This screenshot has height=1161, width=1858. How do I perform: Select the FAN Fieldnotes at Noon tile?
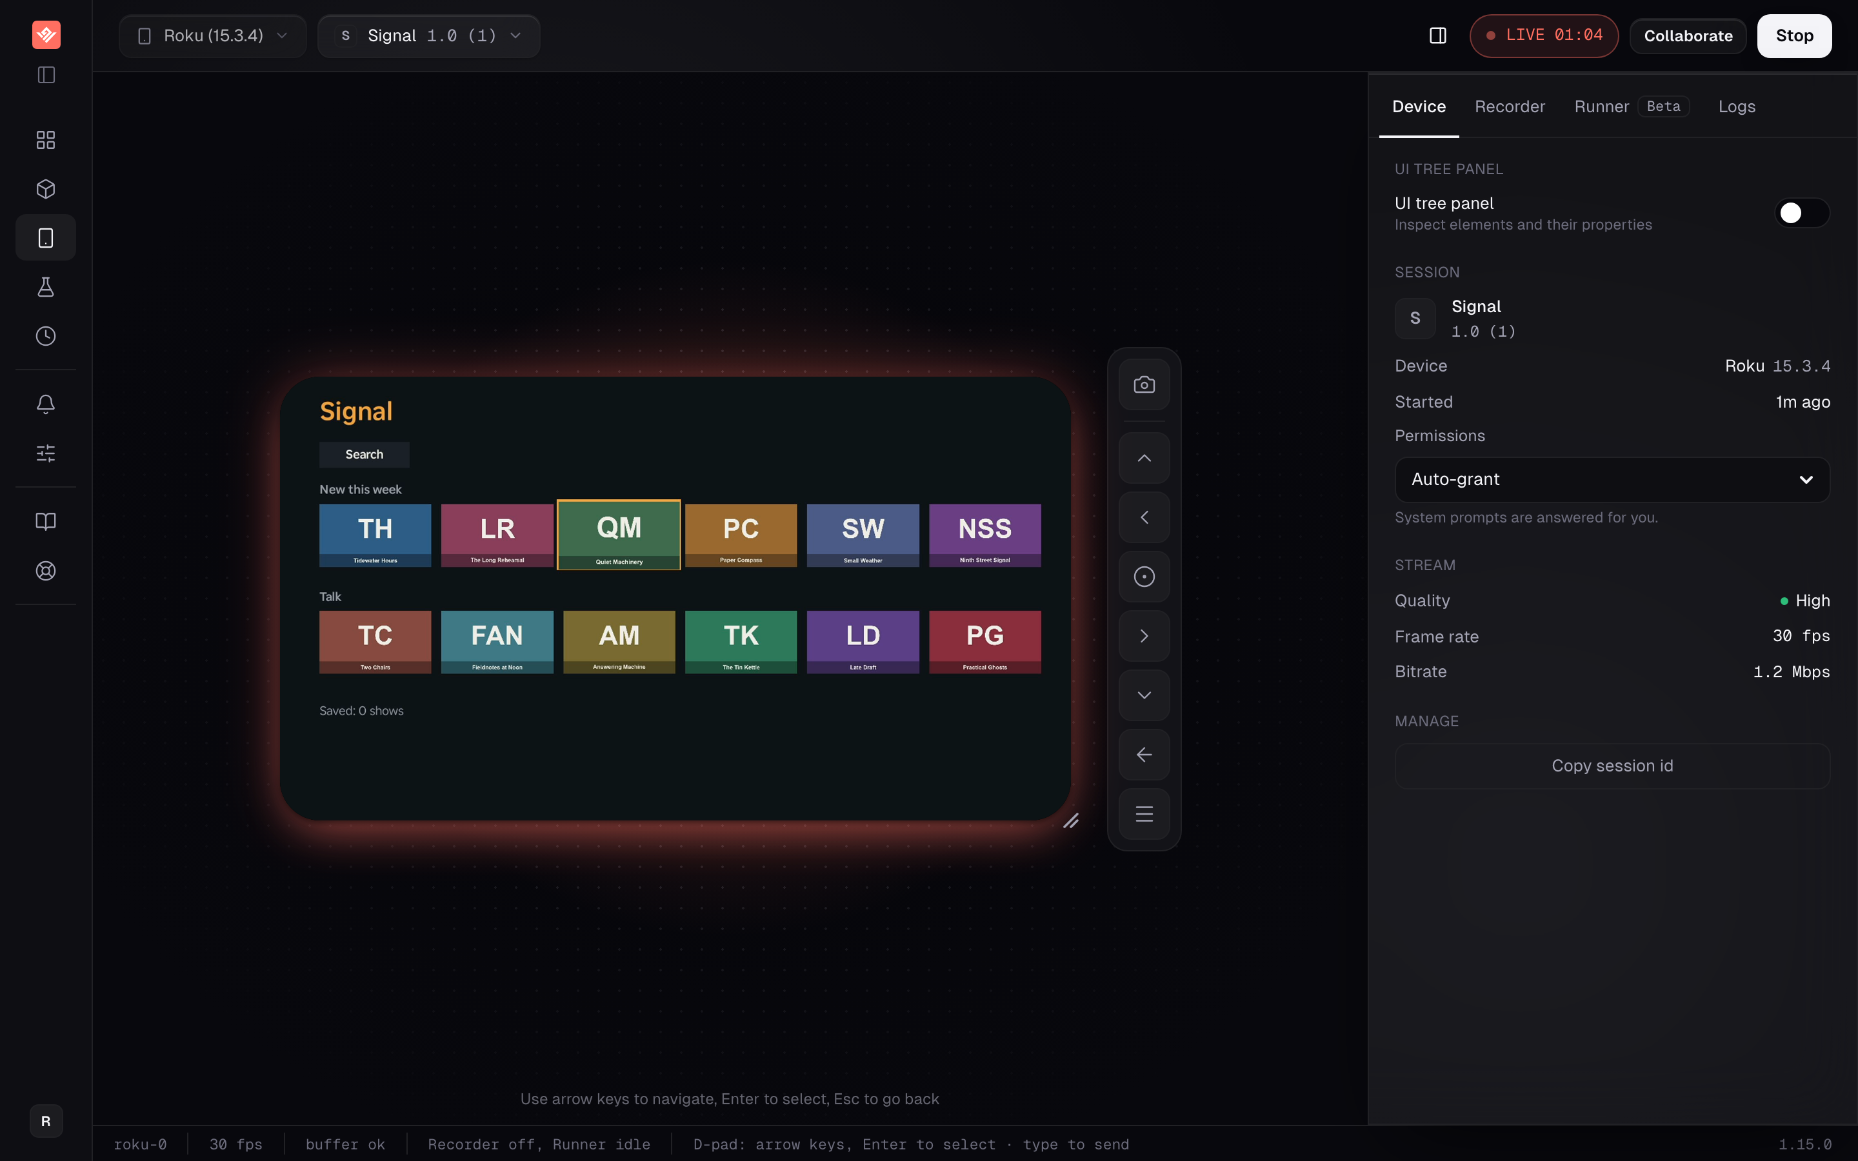497,642
